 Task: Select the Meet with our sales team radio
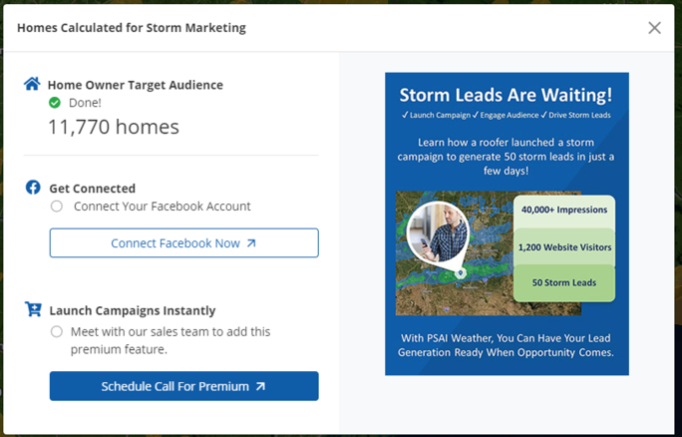57,331
